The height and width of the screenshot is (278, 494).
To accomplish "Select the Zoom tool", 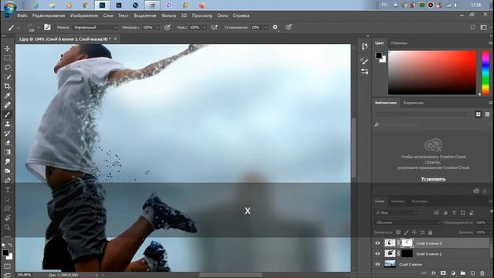I will pos(7,227).
